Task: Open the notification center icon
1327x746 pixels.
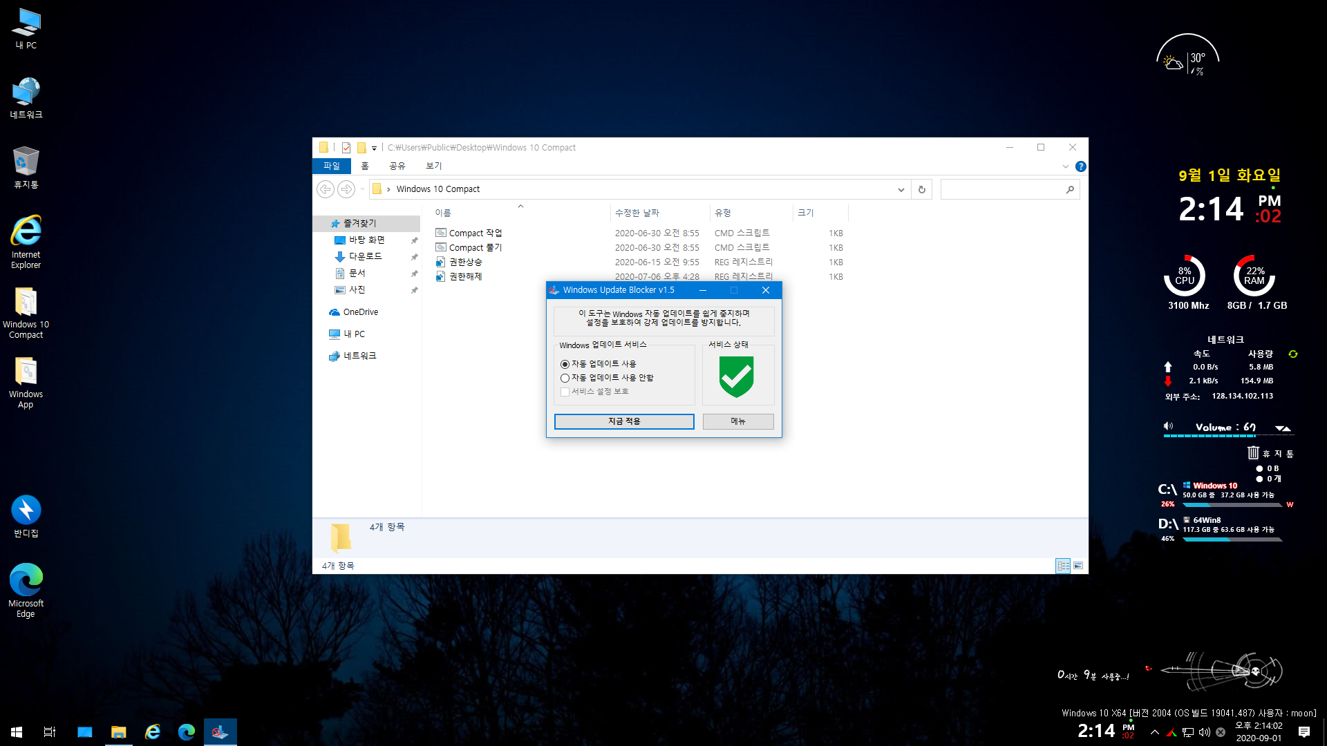Action: pyautogui.click(x=1304, y=732)
